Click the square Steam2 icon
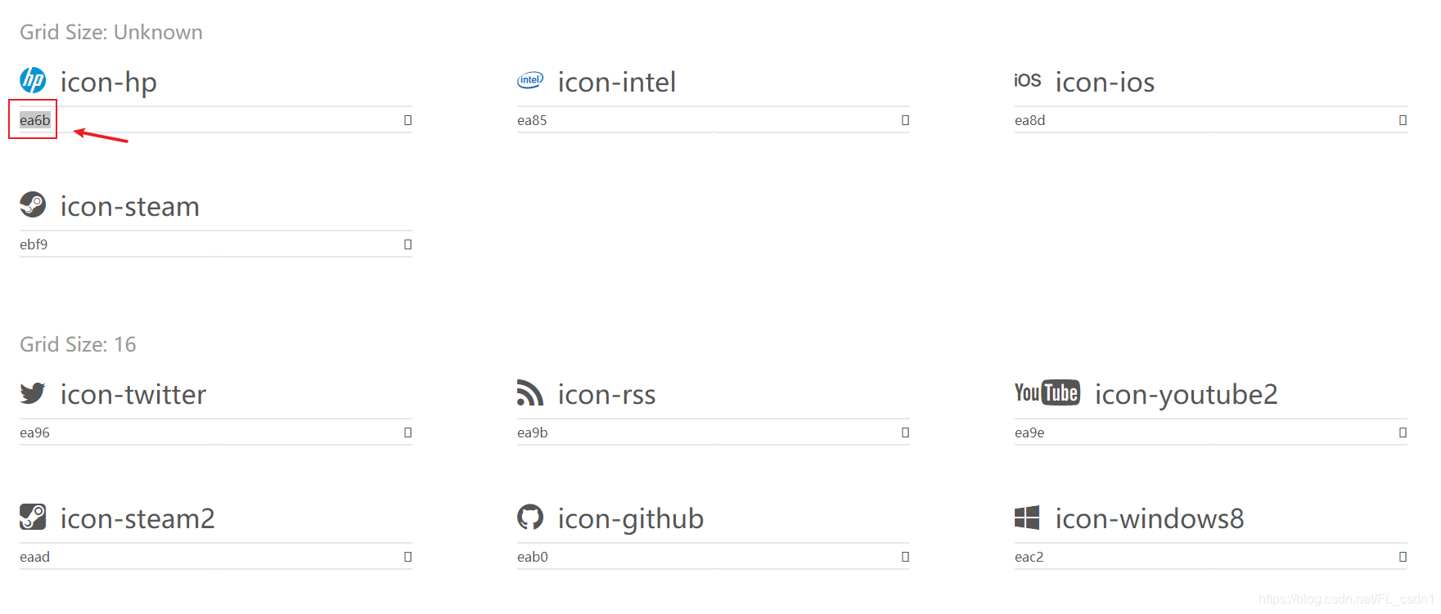Image resolution: width=1441 pixels, height=614 pixels. click(33, 517)
